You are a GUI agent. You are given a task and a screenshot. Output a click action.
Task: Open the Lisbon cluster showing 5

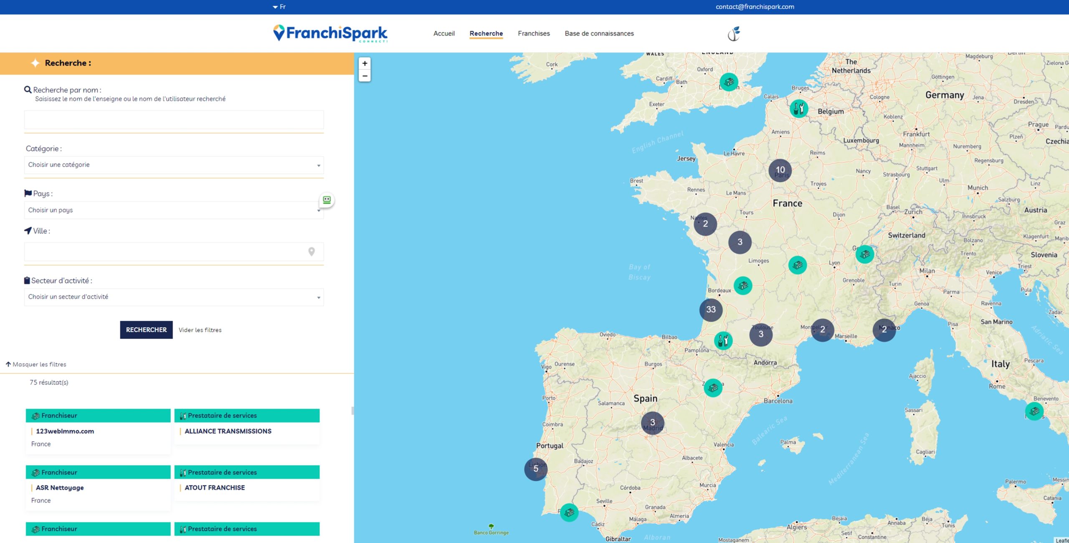(x=536, y=469)
